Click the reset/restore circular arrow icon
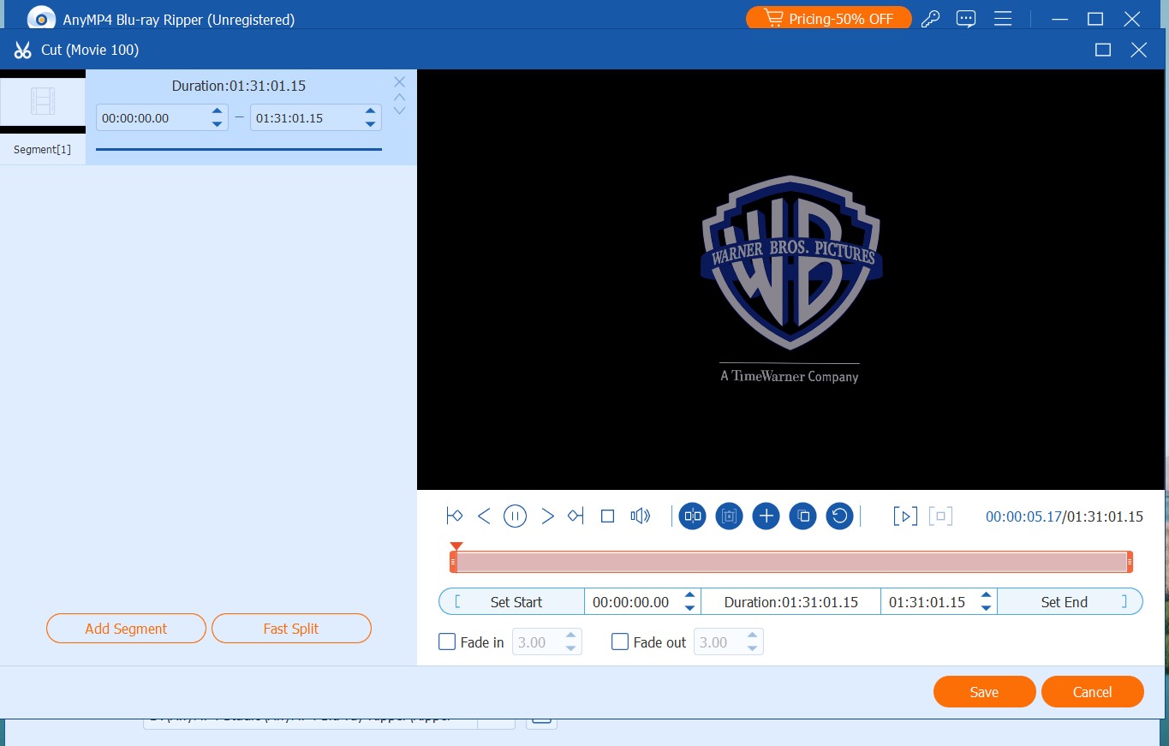The image size is (1169, 746). [839, 516]
